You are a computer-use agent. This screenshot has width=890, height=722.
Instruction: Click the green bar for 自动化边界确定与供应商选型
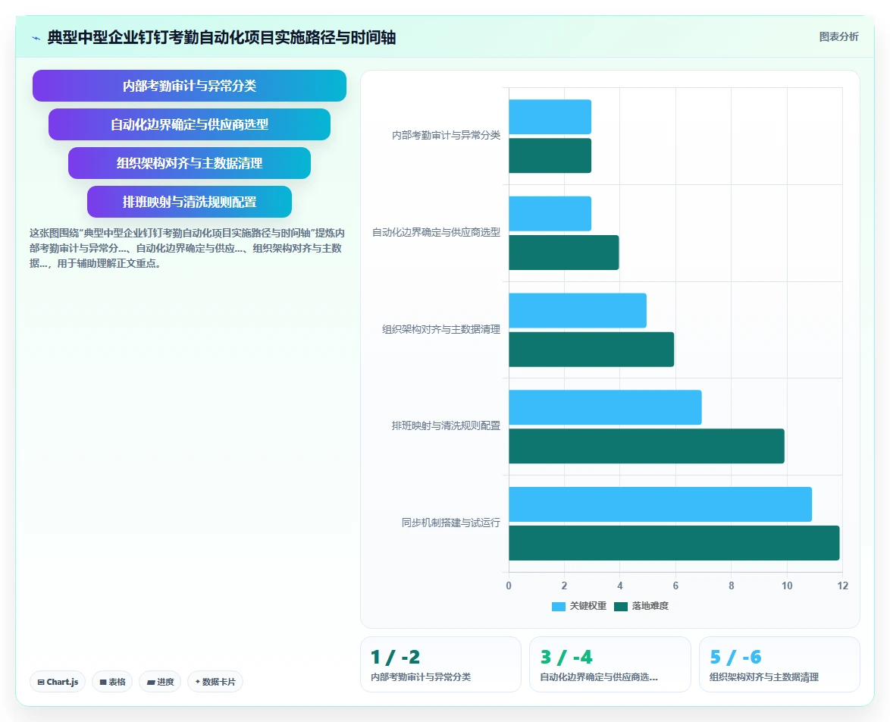point(563,253)
